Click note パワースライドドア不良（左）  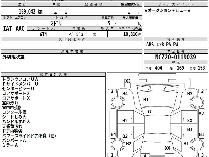coord(29,136)
